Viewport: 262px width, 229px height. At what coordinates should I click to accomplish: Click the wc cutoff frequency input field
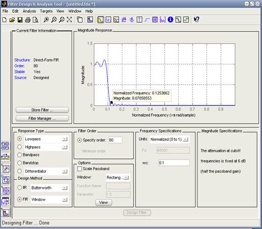click(x=174, y=163)
